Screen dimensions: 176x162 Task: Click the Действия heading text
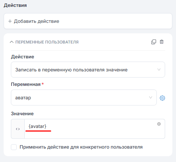pyautogui.click(x=15, y=5)
